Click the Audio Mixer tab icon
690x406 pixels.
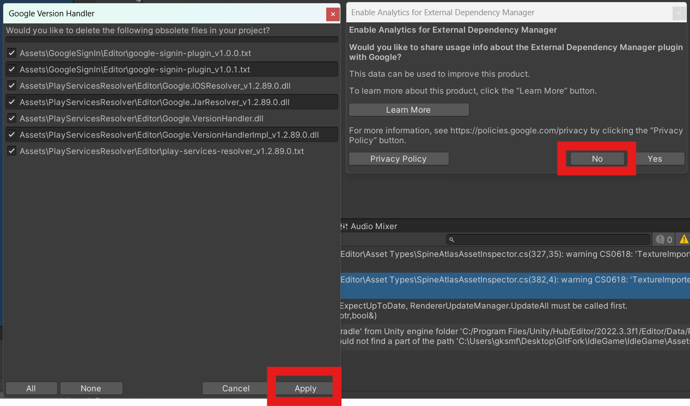point(344,226)
